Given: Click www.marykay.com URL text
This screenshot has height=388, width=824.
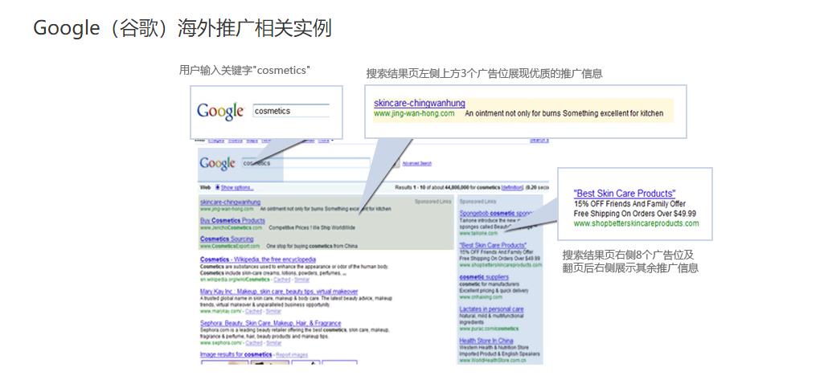Looking at the screenshot, I should [221, 312].
